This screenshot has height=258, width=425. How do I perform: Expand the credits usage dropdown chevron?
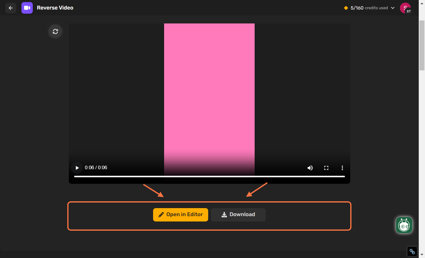coord(392,8)
